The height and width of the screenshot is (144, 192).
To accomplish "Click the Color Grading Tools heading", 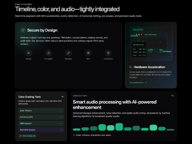I will (x=29, y=97).
